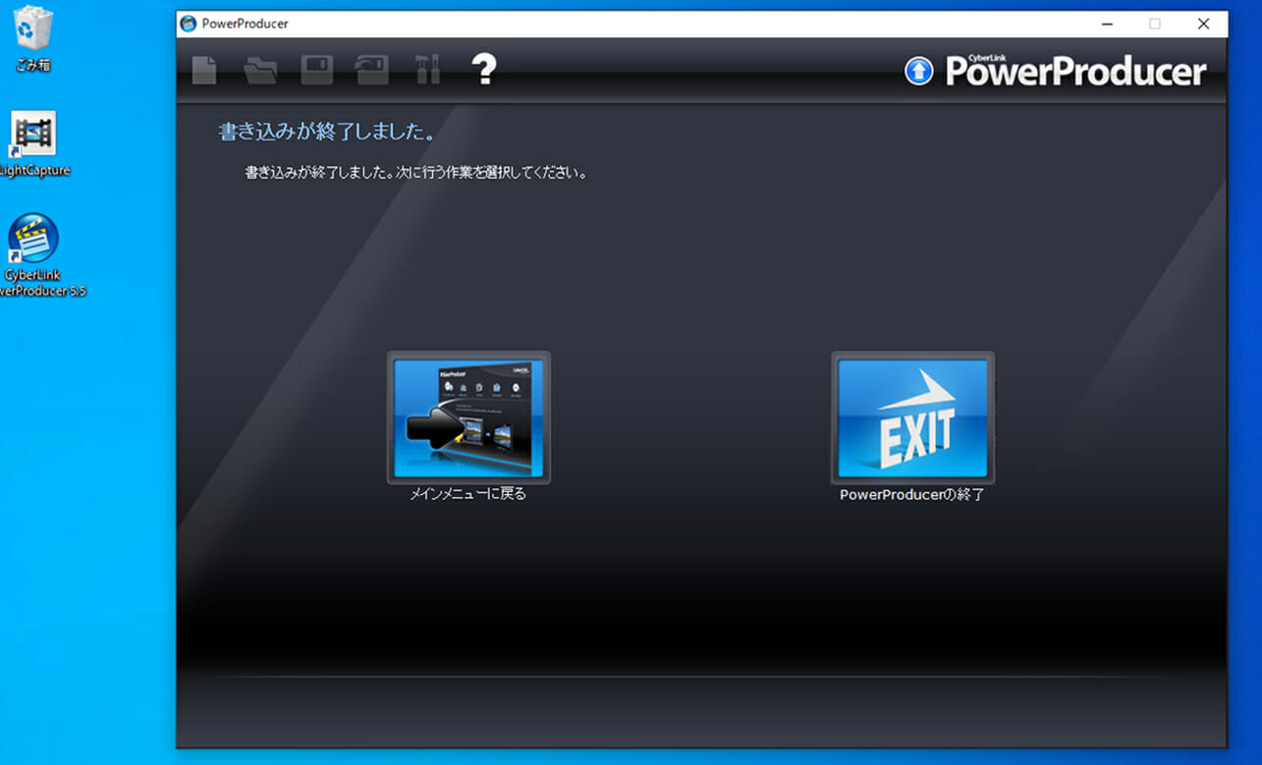Click the New Project page icon

[x=203, y=70]
